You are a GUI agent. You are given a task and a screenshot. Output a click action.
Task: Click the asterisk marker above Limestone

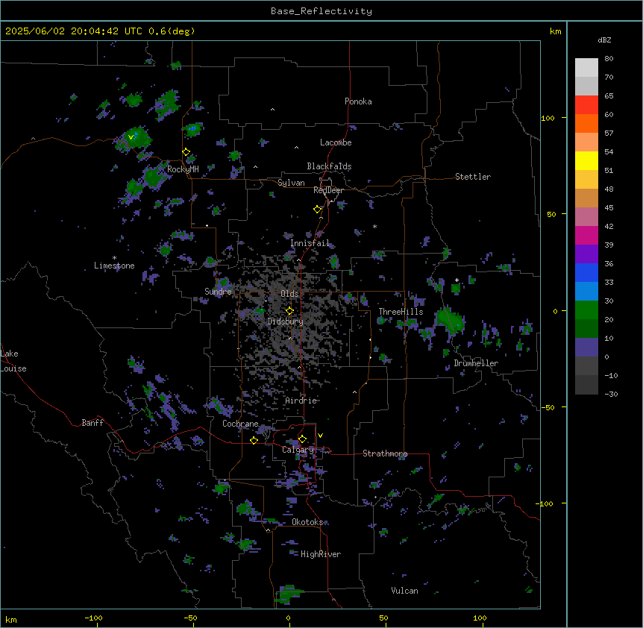click(114, 258)
